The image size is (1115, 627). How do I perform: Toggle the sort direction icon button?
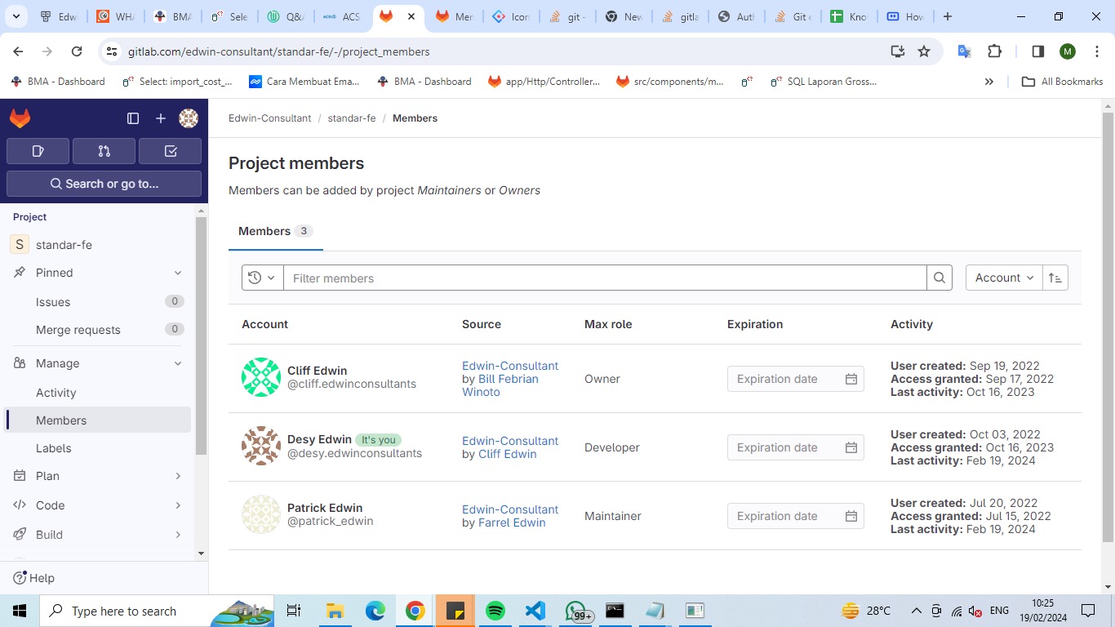pos(1055,278)
